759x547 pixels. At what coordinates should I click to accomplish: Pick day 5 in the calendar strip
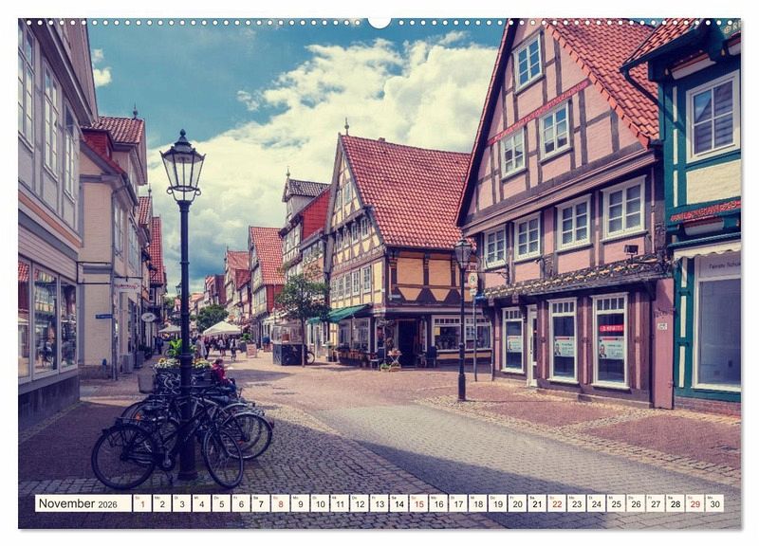click(221, 503)
